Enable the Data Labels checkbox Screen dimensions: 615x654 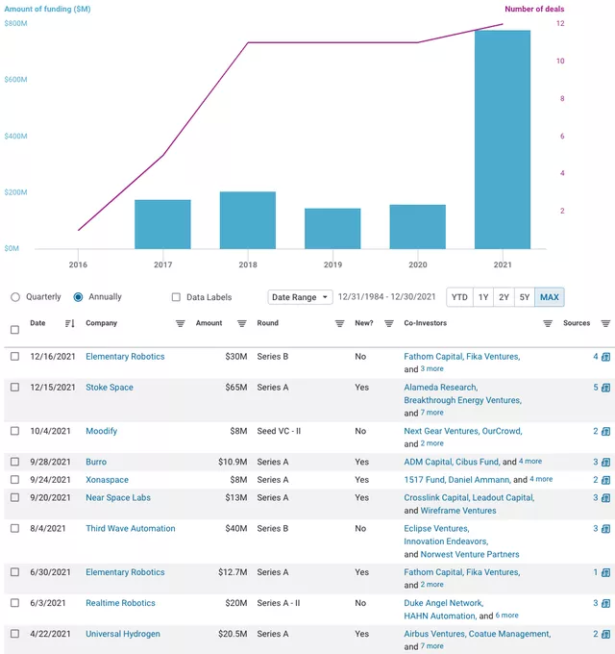[176, 297]
